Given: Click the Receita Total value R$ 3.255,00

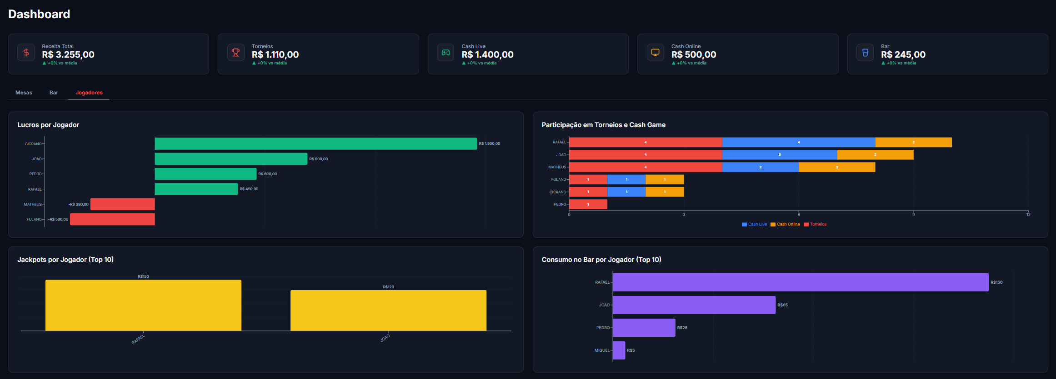Looking at the screenshot, I should point(68,54).
